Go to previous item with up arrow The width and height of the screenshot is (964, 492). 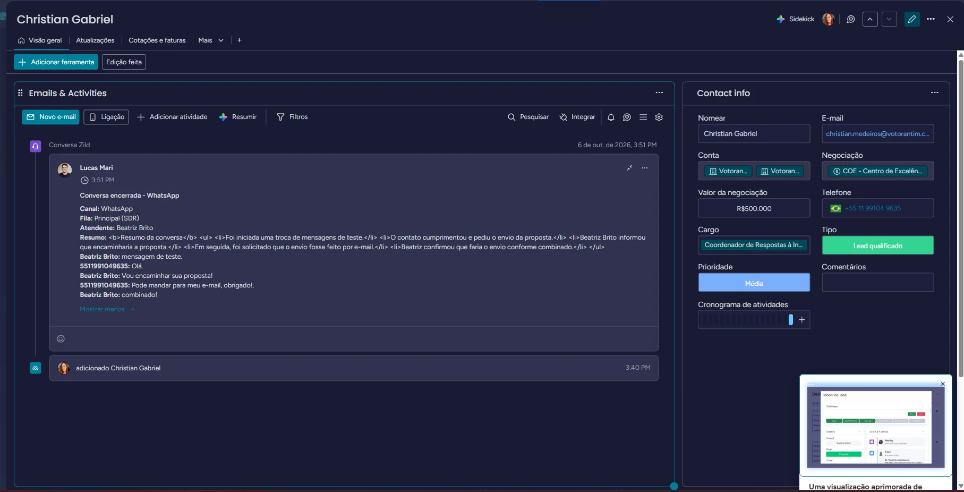coord(870,19)
